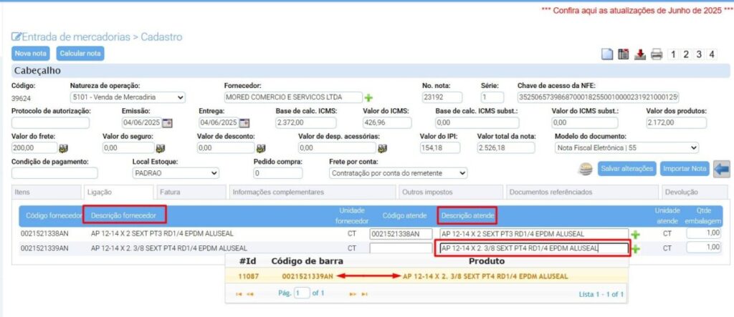
Task: Open the Informações complementares tab
Action: pyautogui.click(x=278, y=192)
